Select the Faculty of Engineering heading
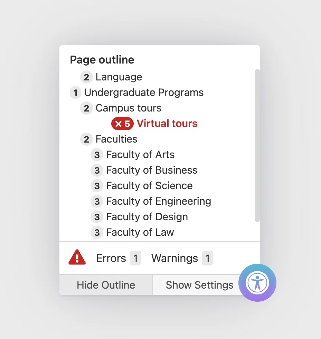321x339 pixels. coord(159,201)
